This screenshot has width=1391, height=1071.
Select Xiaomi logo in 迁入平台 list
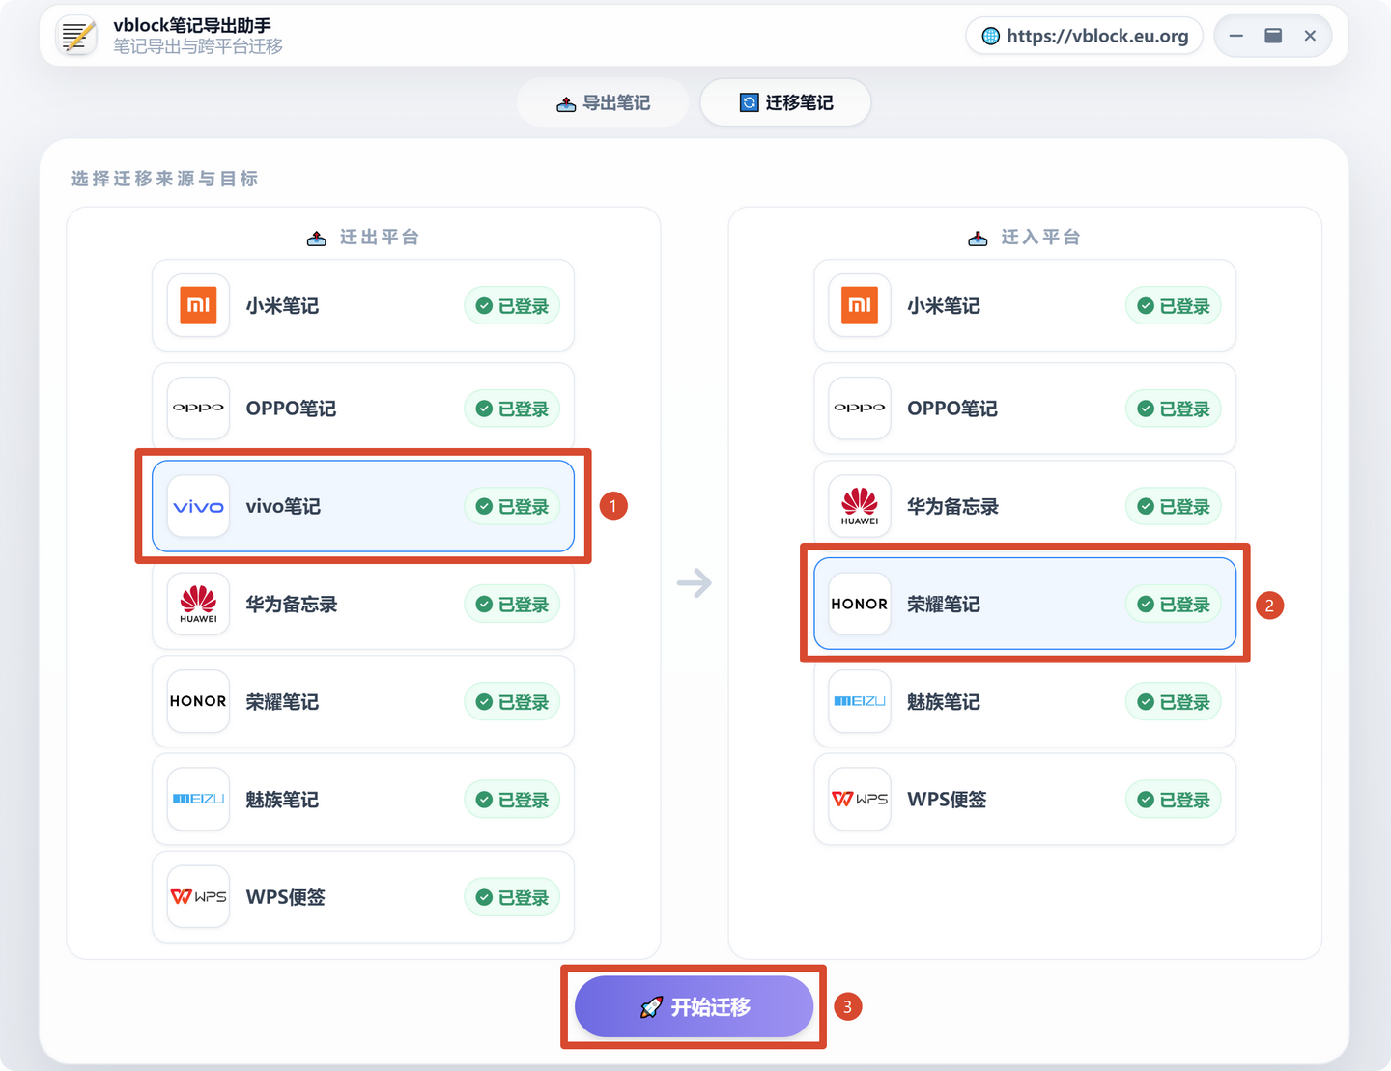[x=860, y=305]
